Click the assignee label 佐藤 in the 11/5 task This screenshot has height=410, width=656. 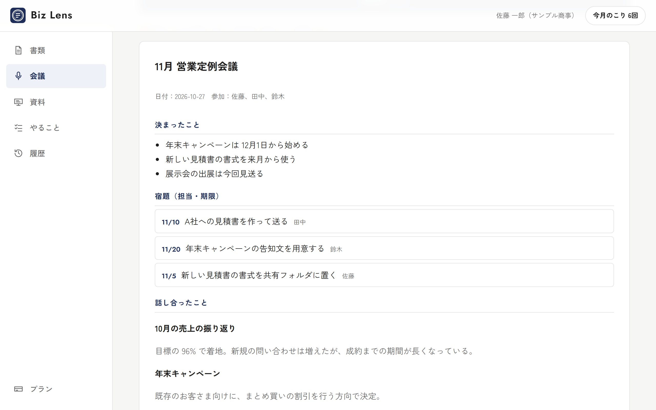(x=348, y=276)
